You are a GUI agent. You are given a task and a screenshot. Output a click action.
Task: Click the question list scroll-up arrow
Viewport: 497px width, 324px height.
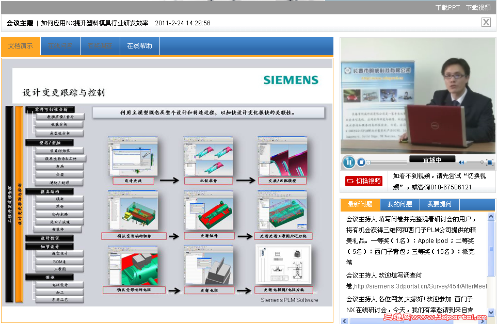[x=491, y=217]
